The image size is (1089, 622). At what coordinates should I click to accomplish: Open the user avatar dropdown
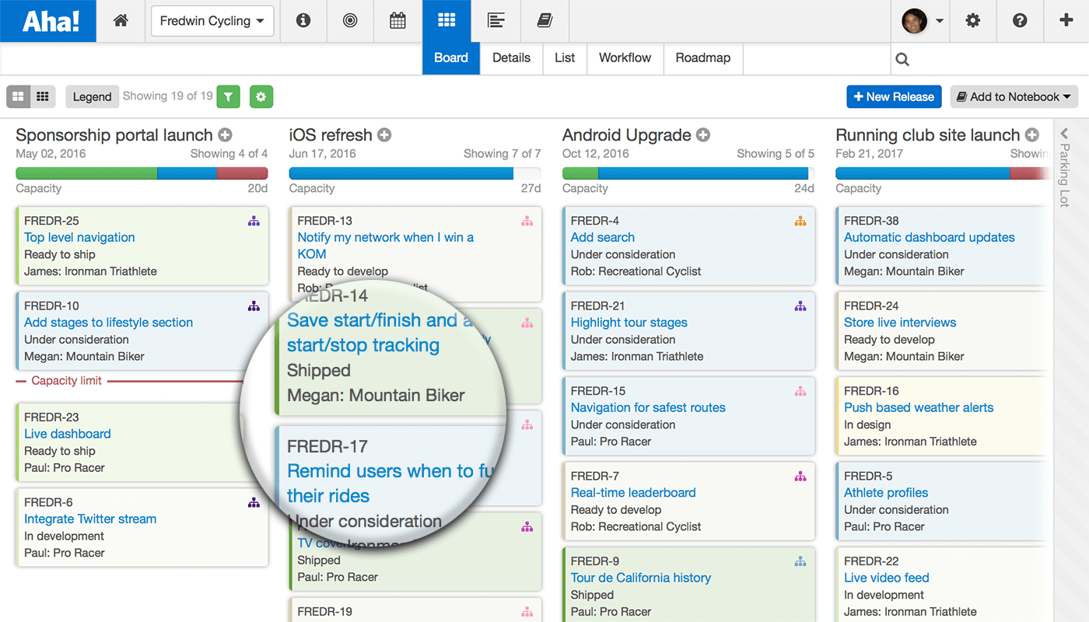pyautogui.click(x=923, y=21)
